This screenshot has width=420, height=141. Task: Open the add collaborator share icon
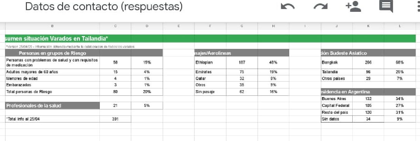(x=353, y=7)
